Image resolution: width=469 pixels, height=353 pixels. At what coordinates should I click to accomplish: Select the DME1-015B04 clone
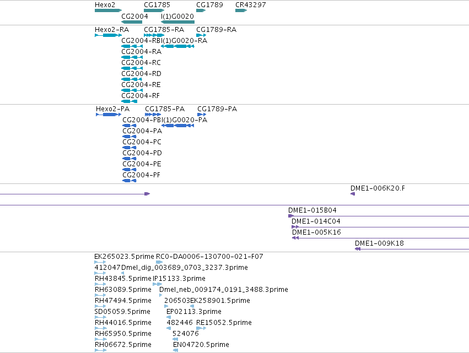point(379,216)
